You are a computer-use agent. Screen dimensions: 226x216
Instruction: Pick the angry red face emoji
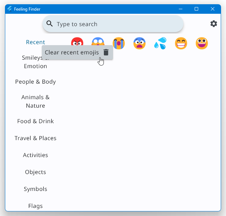pyautogui.click(x=77, y=41)
